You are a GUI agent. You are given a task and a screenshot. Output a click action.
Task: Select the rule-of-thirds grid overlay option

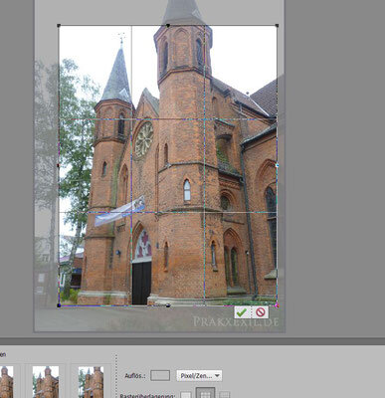click(205, 394)
